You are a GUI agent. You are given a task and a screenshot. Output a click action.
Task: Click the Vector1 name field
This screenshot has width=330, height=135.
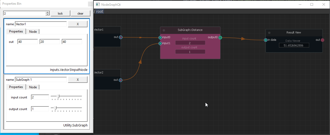[x=41, y=24]
